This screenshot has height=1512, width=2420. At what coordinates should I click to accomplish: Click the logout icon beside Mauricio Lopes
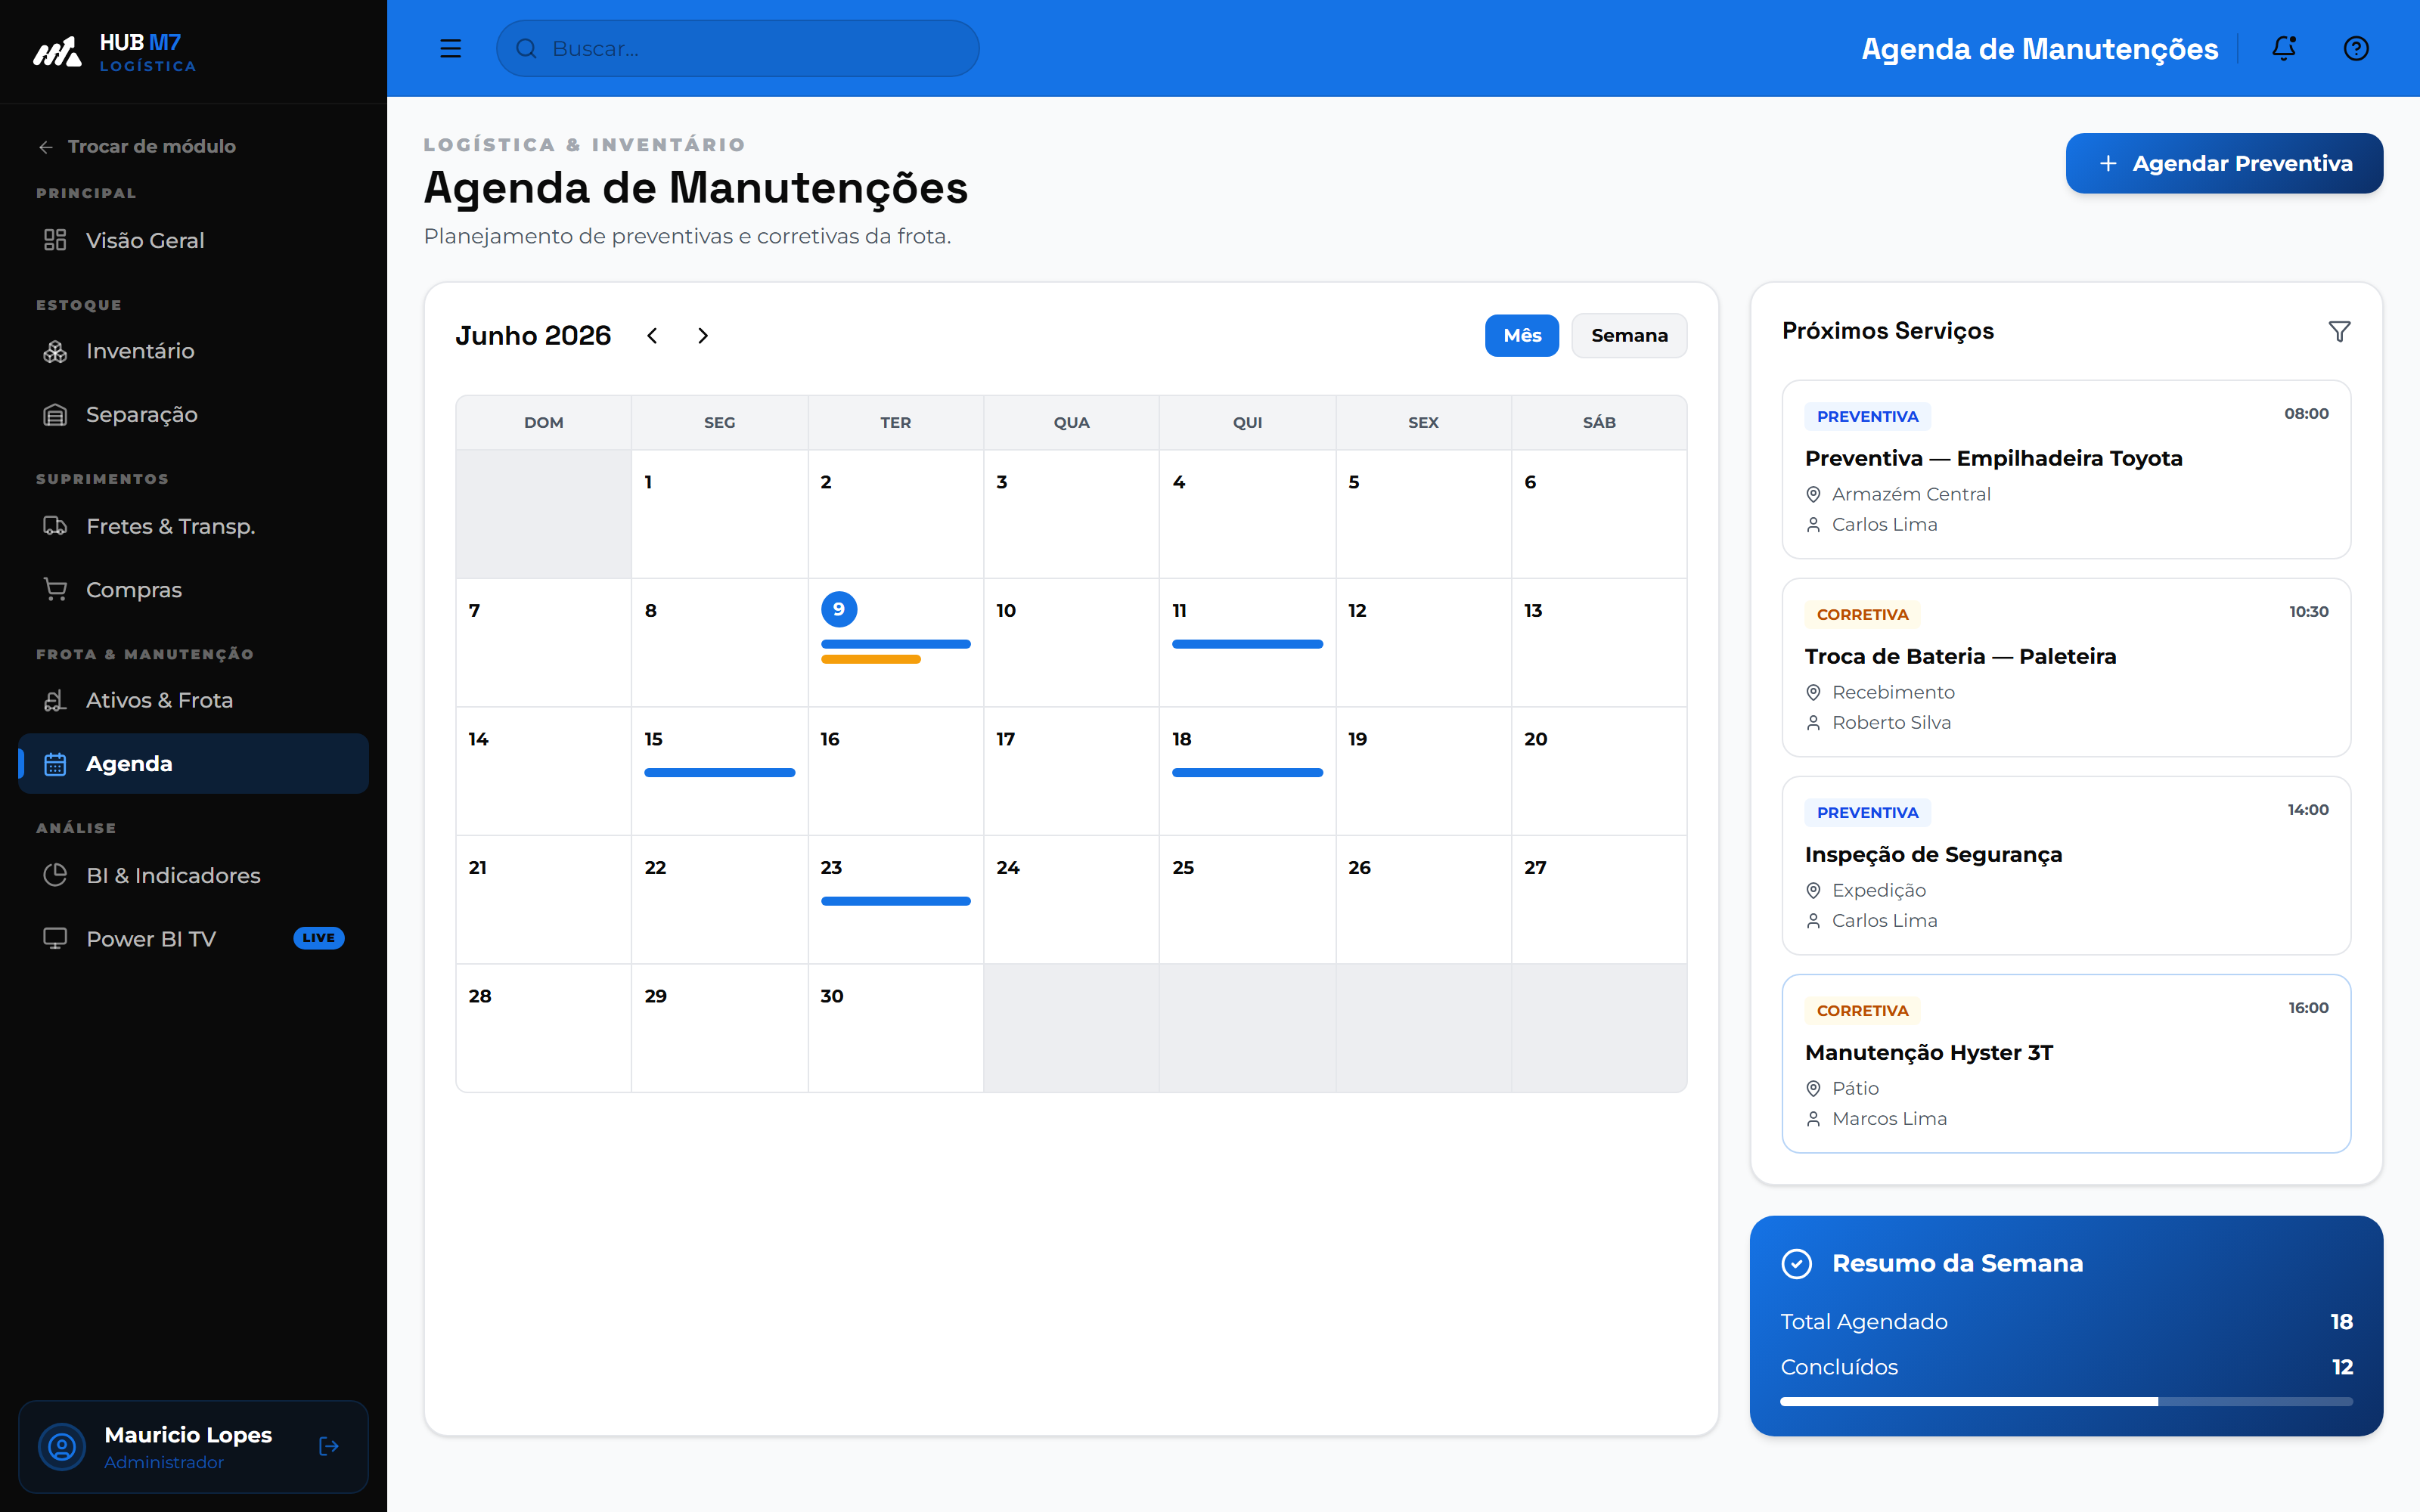tap(328, 1446)
